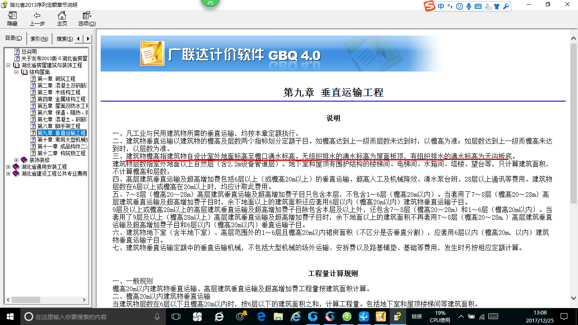The image size is (578, 325).
Task: Open the Microsoft Edge taskbar icon
Action: pos(261,317)
